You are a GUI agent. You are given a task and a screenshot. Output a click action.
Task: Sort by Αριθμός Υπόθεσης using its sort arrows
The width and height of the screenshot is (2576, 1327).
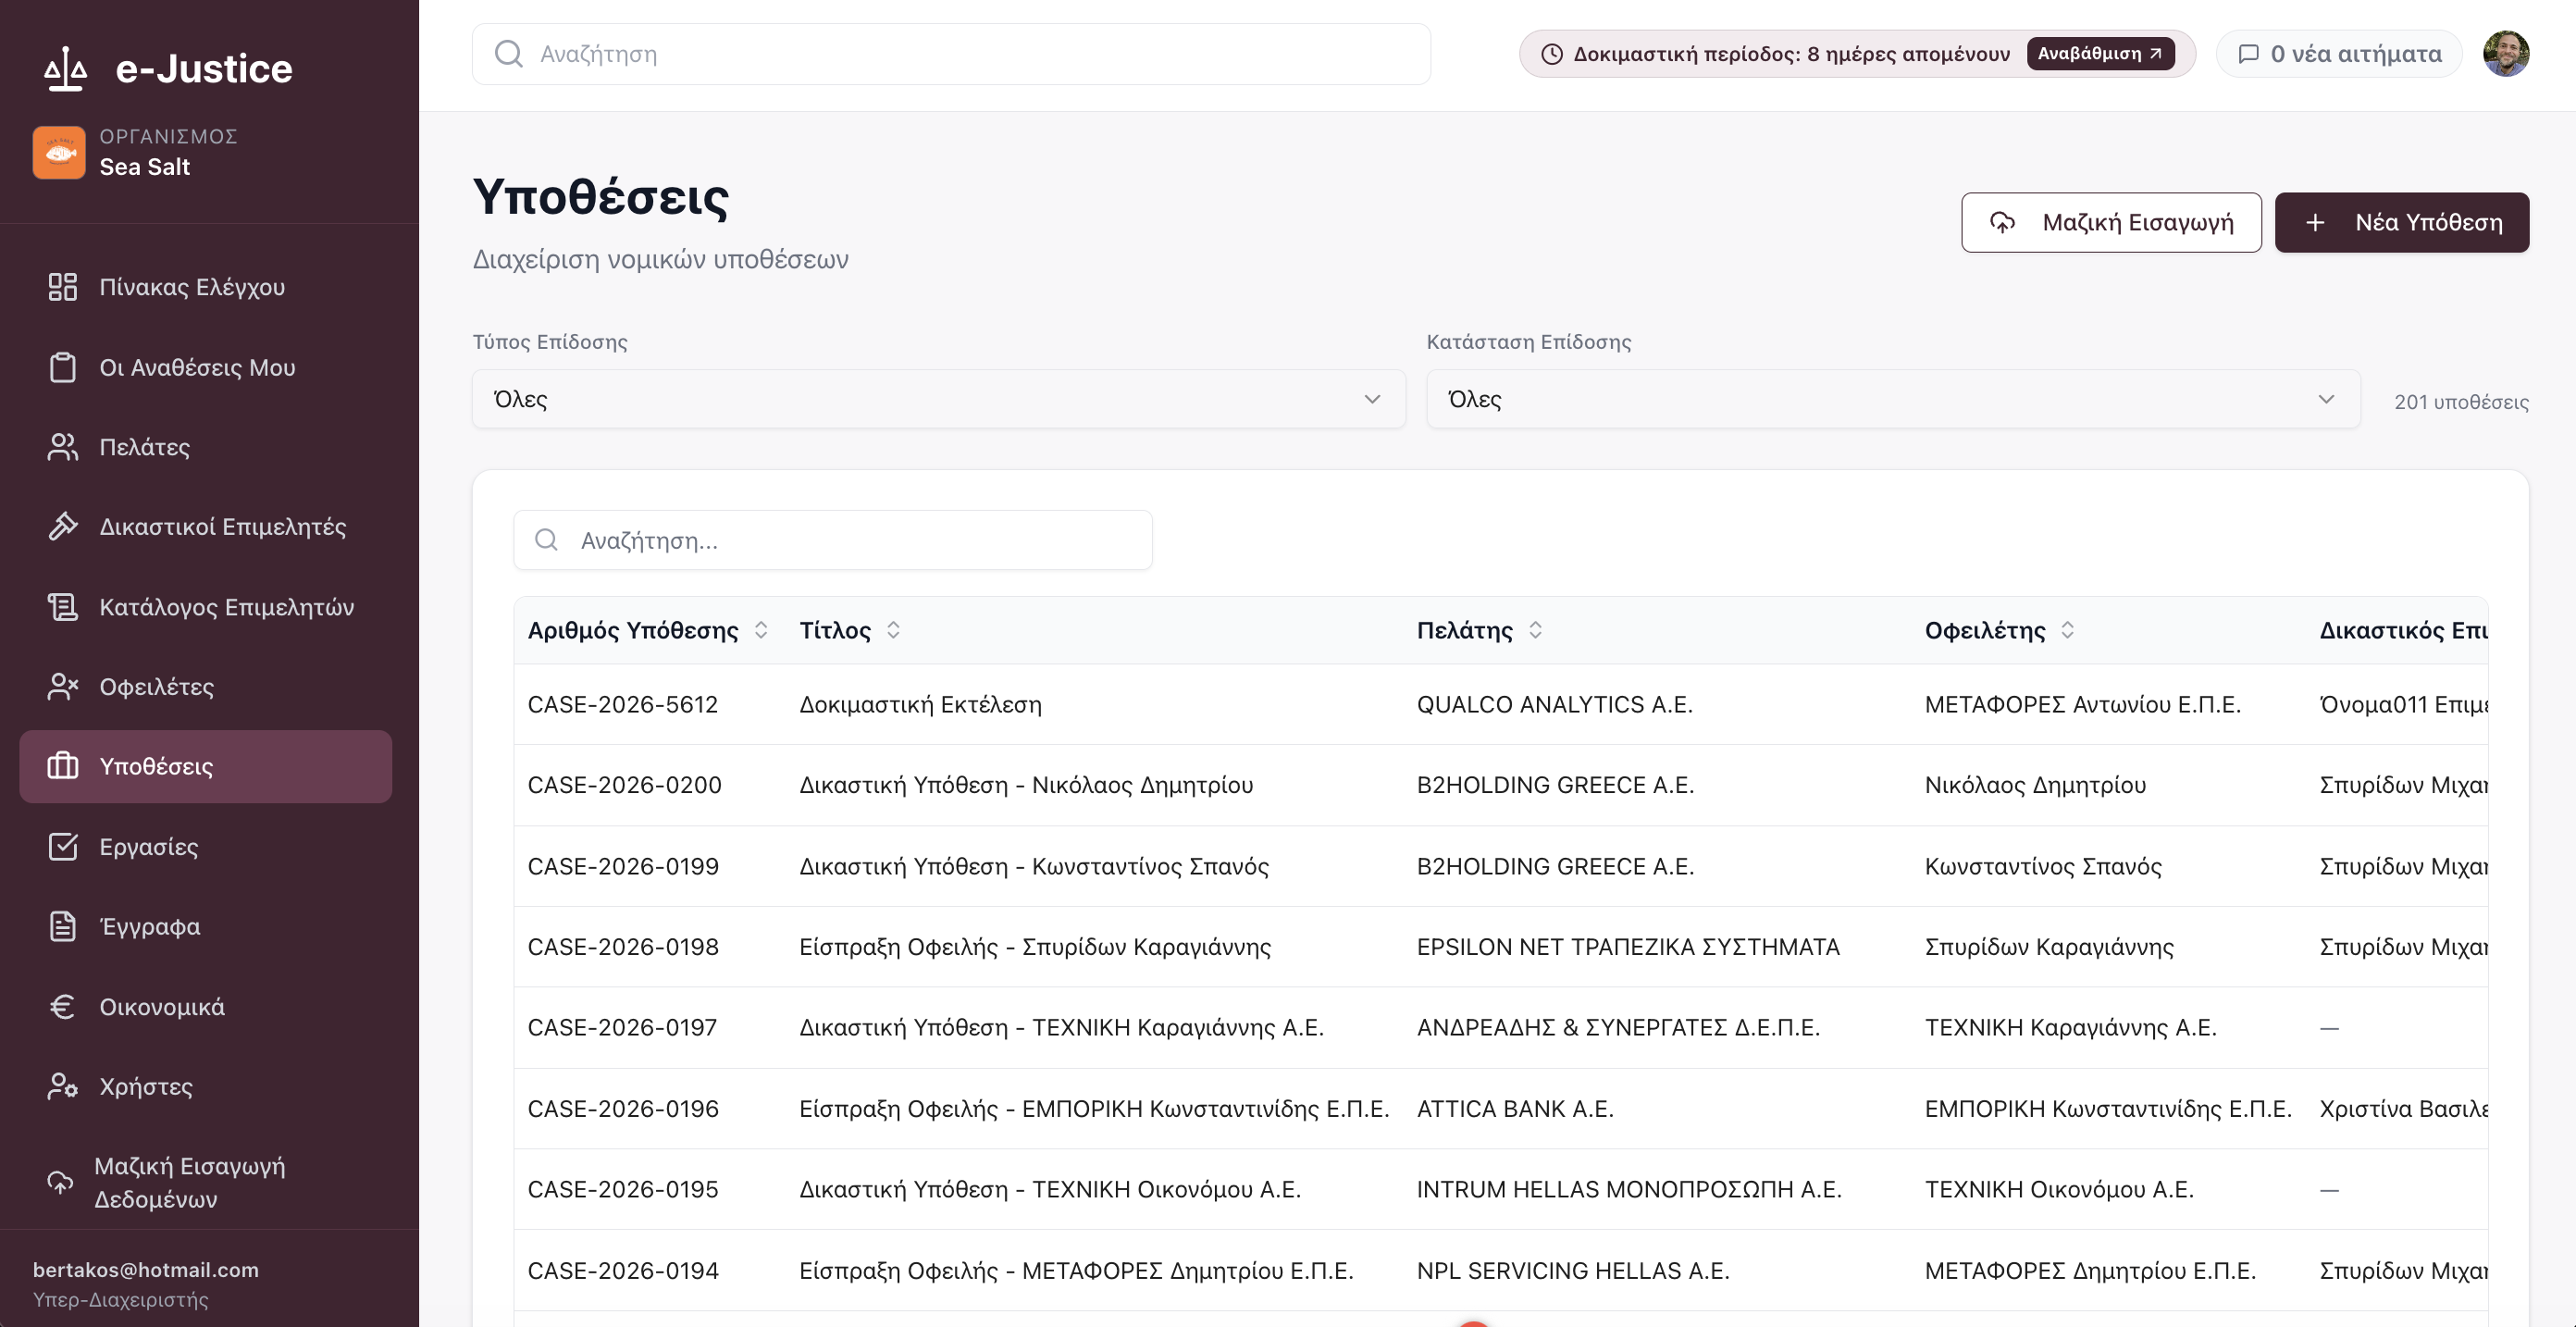click(x=761, y=630)
